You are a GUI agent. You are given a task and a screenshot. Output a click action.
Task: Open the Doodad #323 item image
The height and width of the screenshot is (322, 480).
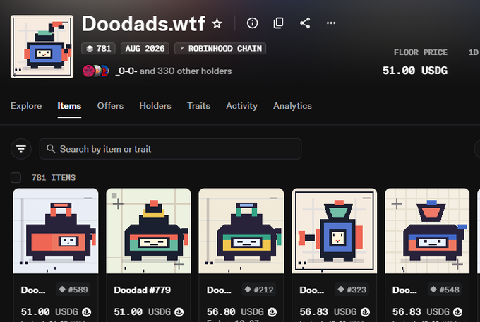coord(335,231)
